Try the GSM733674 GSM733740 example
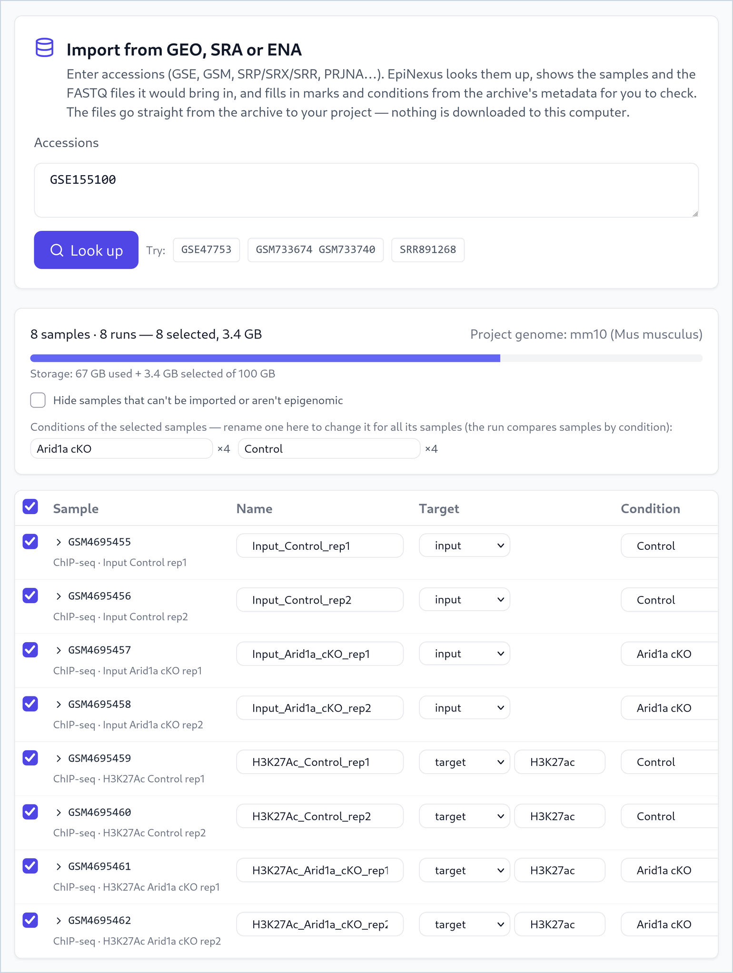This screenshot has width=733, height=973. pos(316,250)
